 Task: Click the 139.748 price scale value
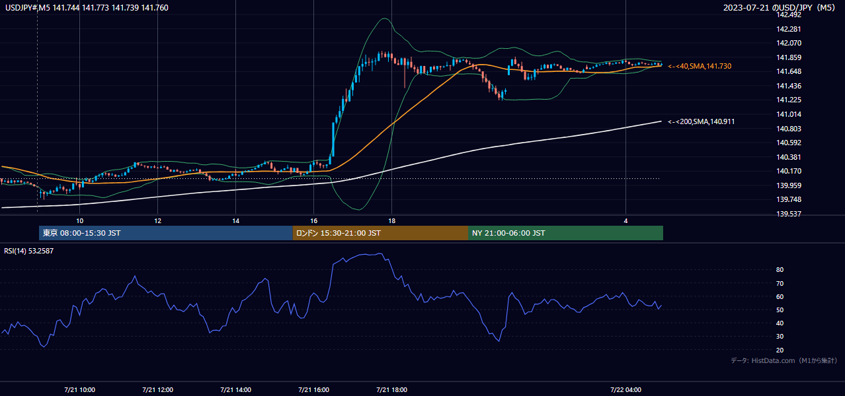click(x=789, y=200)
